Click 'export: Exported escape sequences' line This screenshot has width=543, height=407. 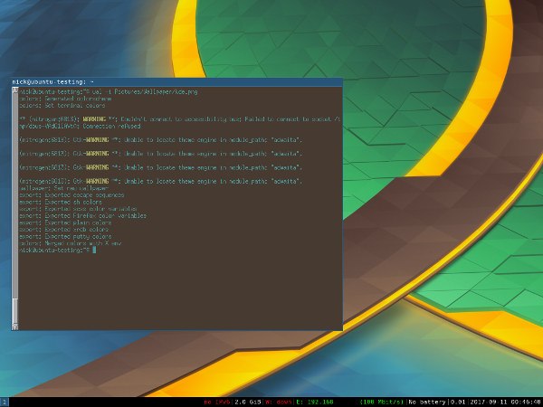coord(71,194)
